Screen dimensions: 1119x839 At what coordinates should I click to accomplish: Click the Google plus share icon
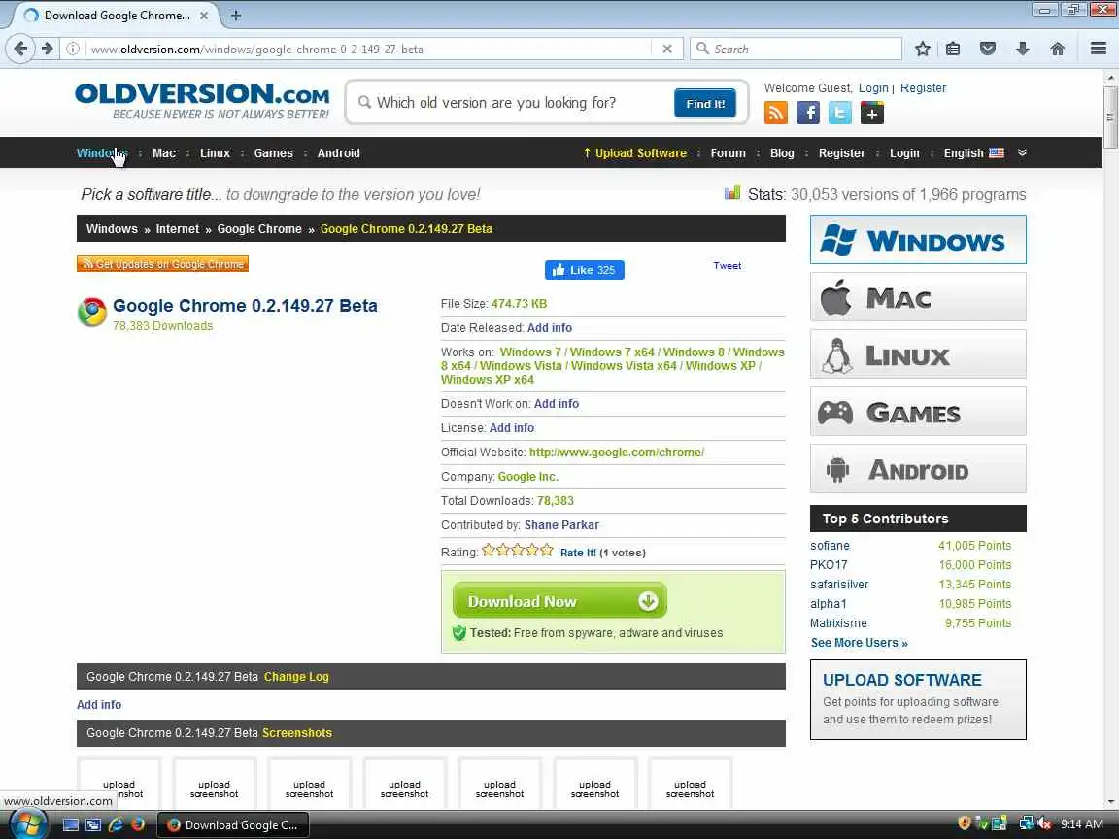coord(872,113)
